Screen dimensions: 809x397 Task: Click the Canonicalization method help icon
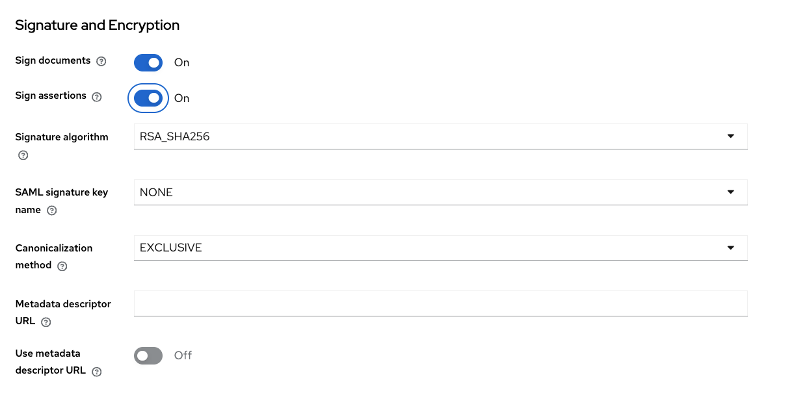pos(62,266)
